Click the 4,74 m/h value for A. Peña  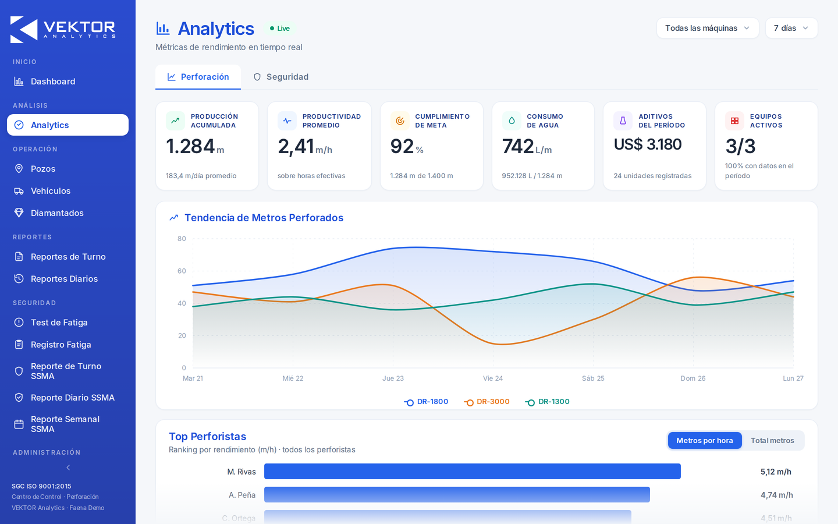point(776,495)
